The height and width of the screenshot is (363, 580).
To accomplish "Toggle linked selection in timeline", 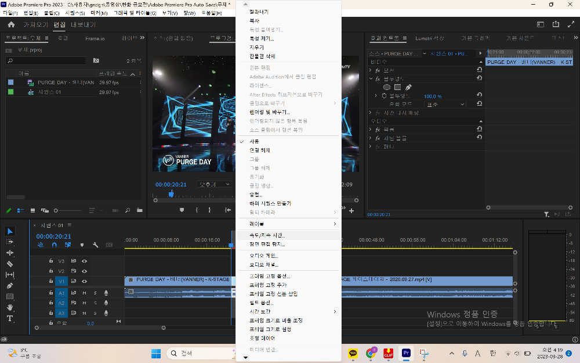I will click(68, 245).
